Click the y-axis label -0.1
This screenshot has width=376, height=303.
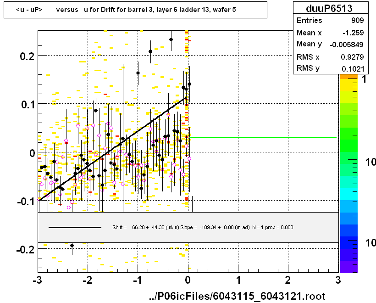coord(26,202)
